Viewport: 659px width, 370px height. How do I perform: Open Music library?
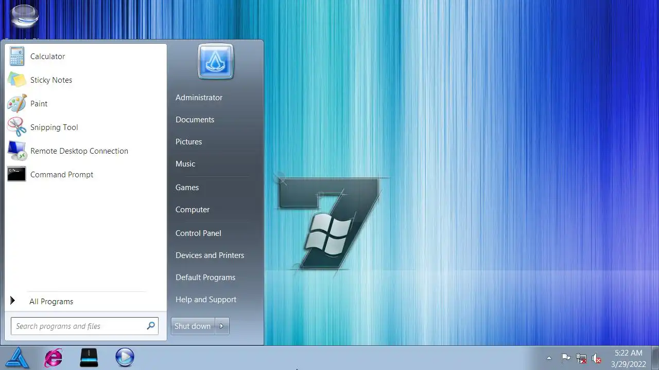(x=185, y=164)
